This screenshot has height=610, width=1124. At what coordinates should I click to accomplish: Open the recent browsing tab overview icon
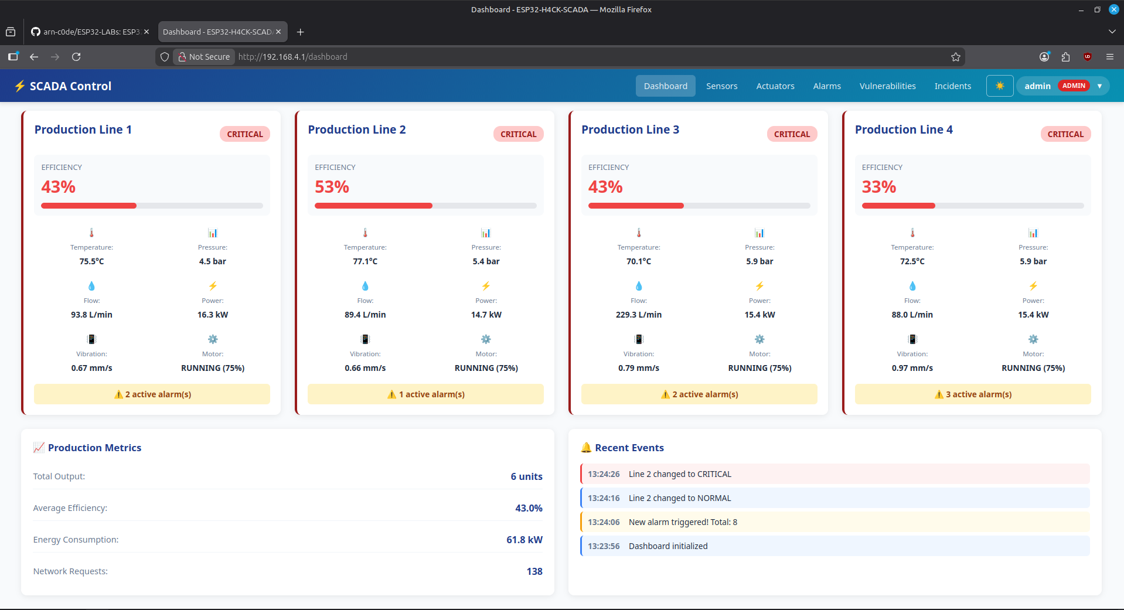[x=11, y=32]
